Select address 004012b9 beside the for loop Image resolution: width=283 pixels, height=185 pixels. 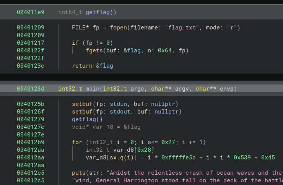(x=30, y=142)
